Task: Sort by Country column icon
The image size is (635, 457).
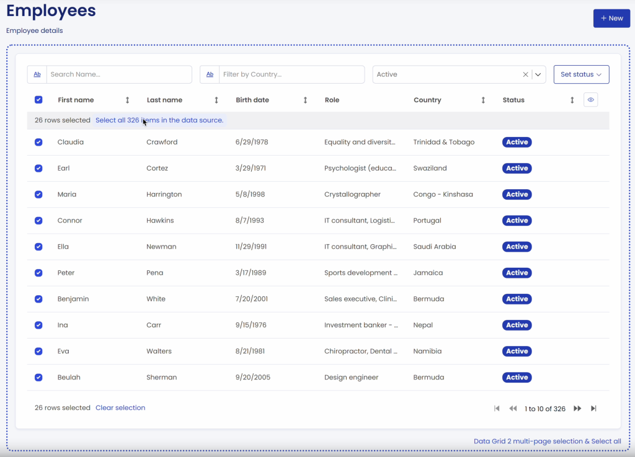Action: (483, 100)
